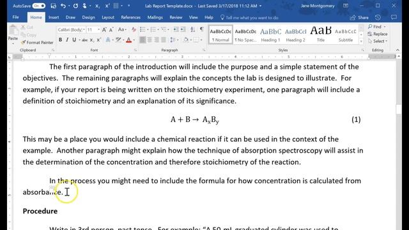Sort the selected text alphabetically
The image size is (409, 230).
192,29
